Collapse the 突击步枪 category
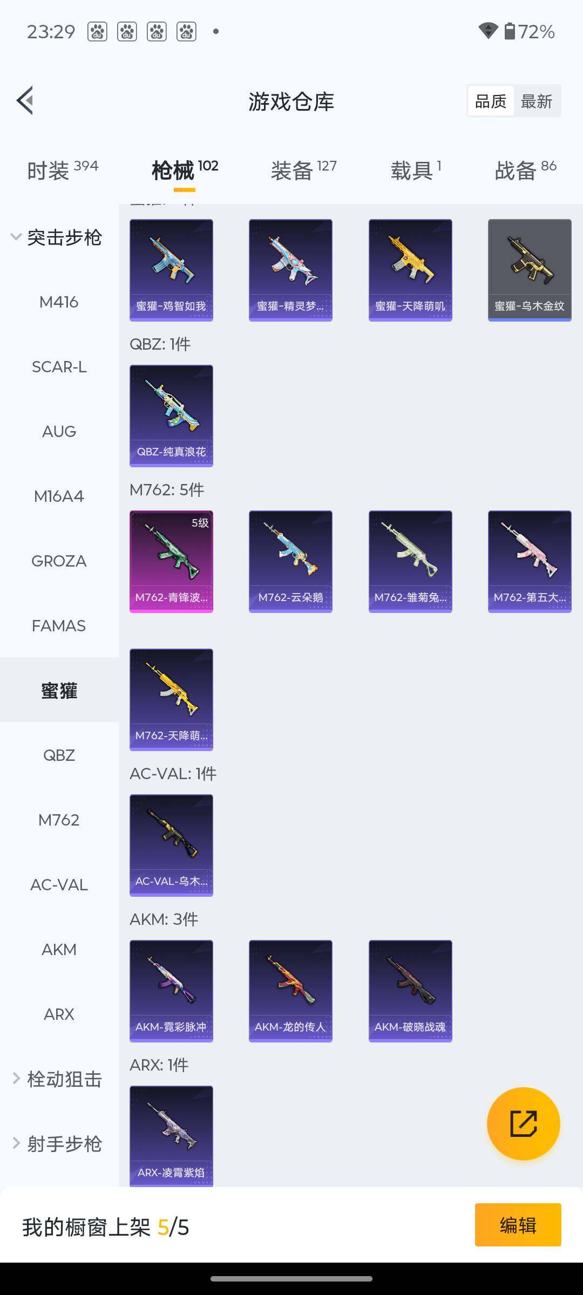 point(57,237)
